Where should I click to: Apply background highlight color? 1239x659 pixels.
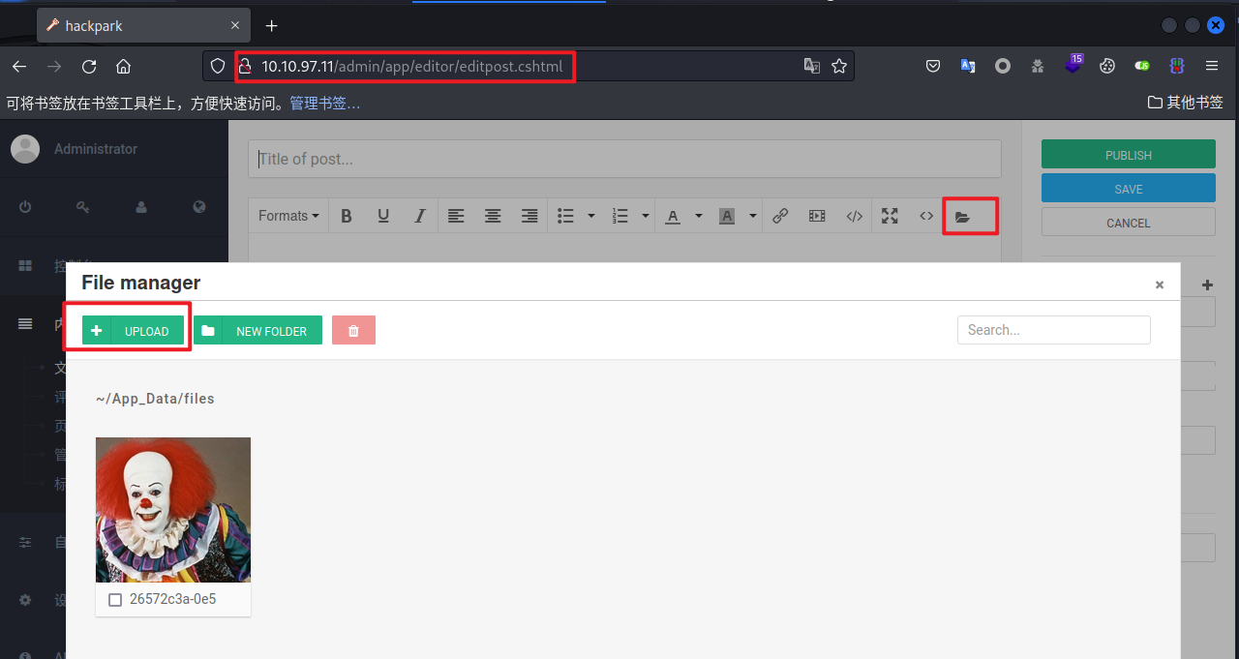click(x=727, y=216)
